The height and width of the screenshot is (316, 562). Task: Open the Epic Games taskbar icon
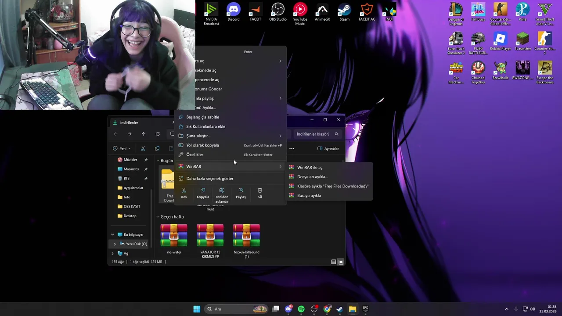tap(365, 309)
